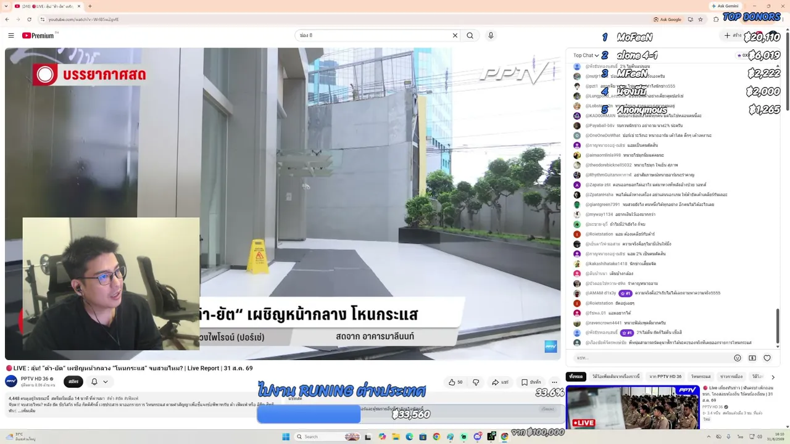Click the black subscribed button
Viewport: 790px width, 444px height.
click(x=73, y=382)
